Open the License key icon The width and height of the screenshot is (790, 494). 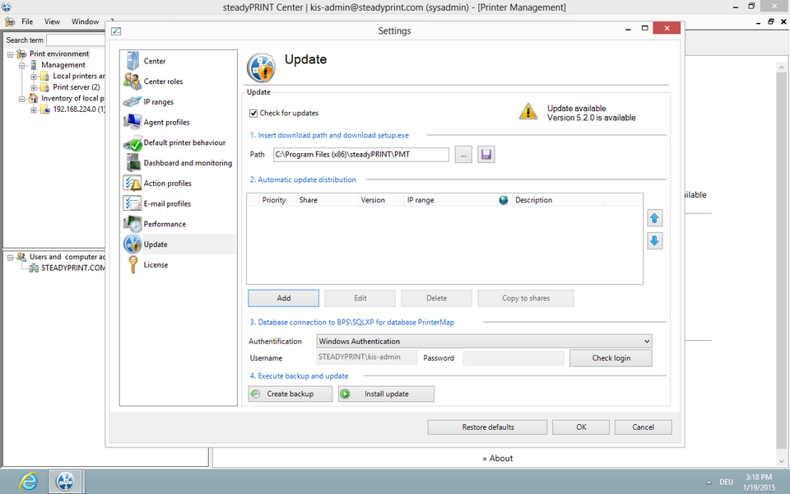coord(132,264)
